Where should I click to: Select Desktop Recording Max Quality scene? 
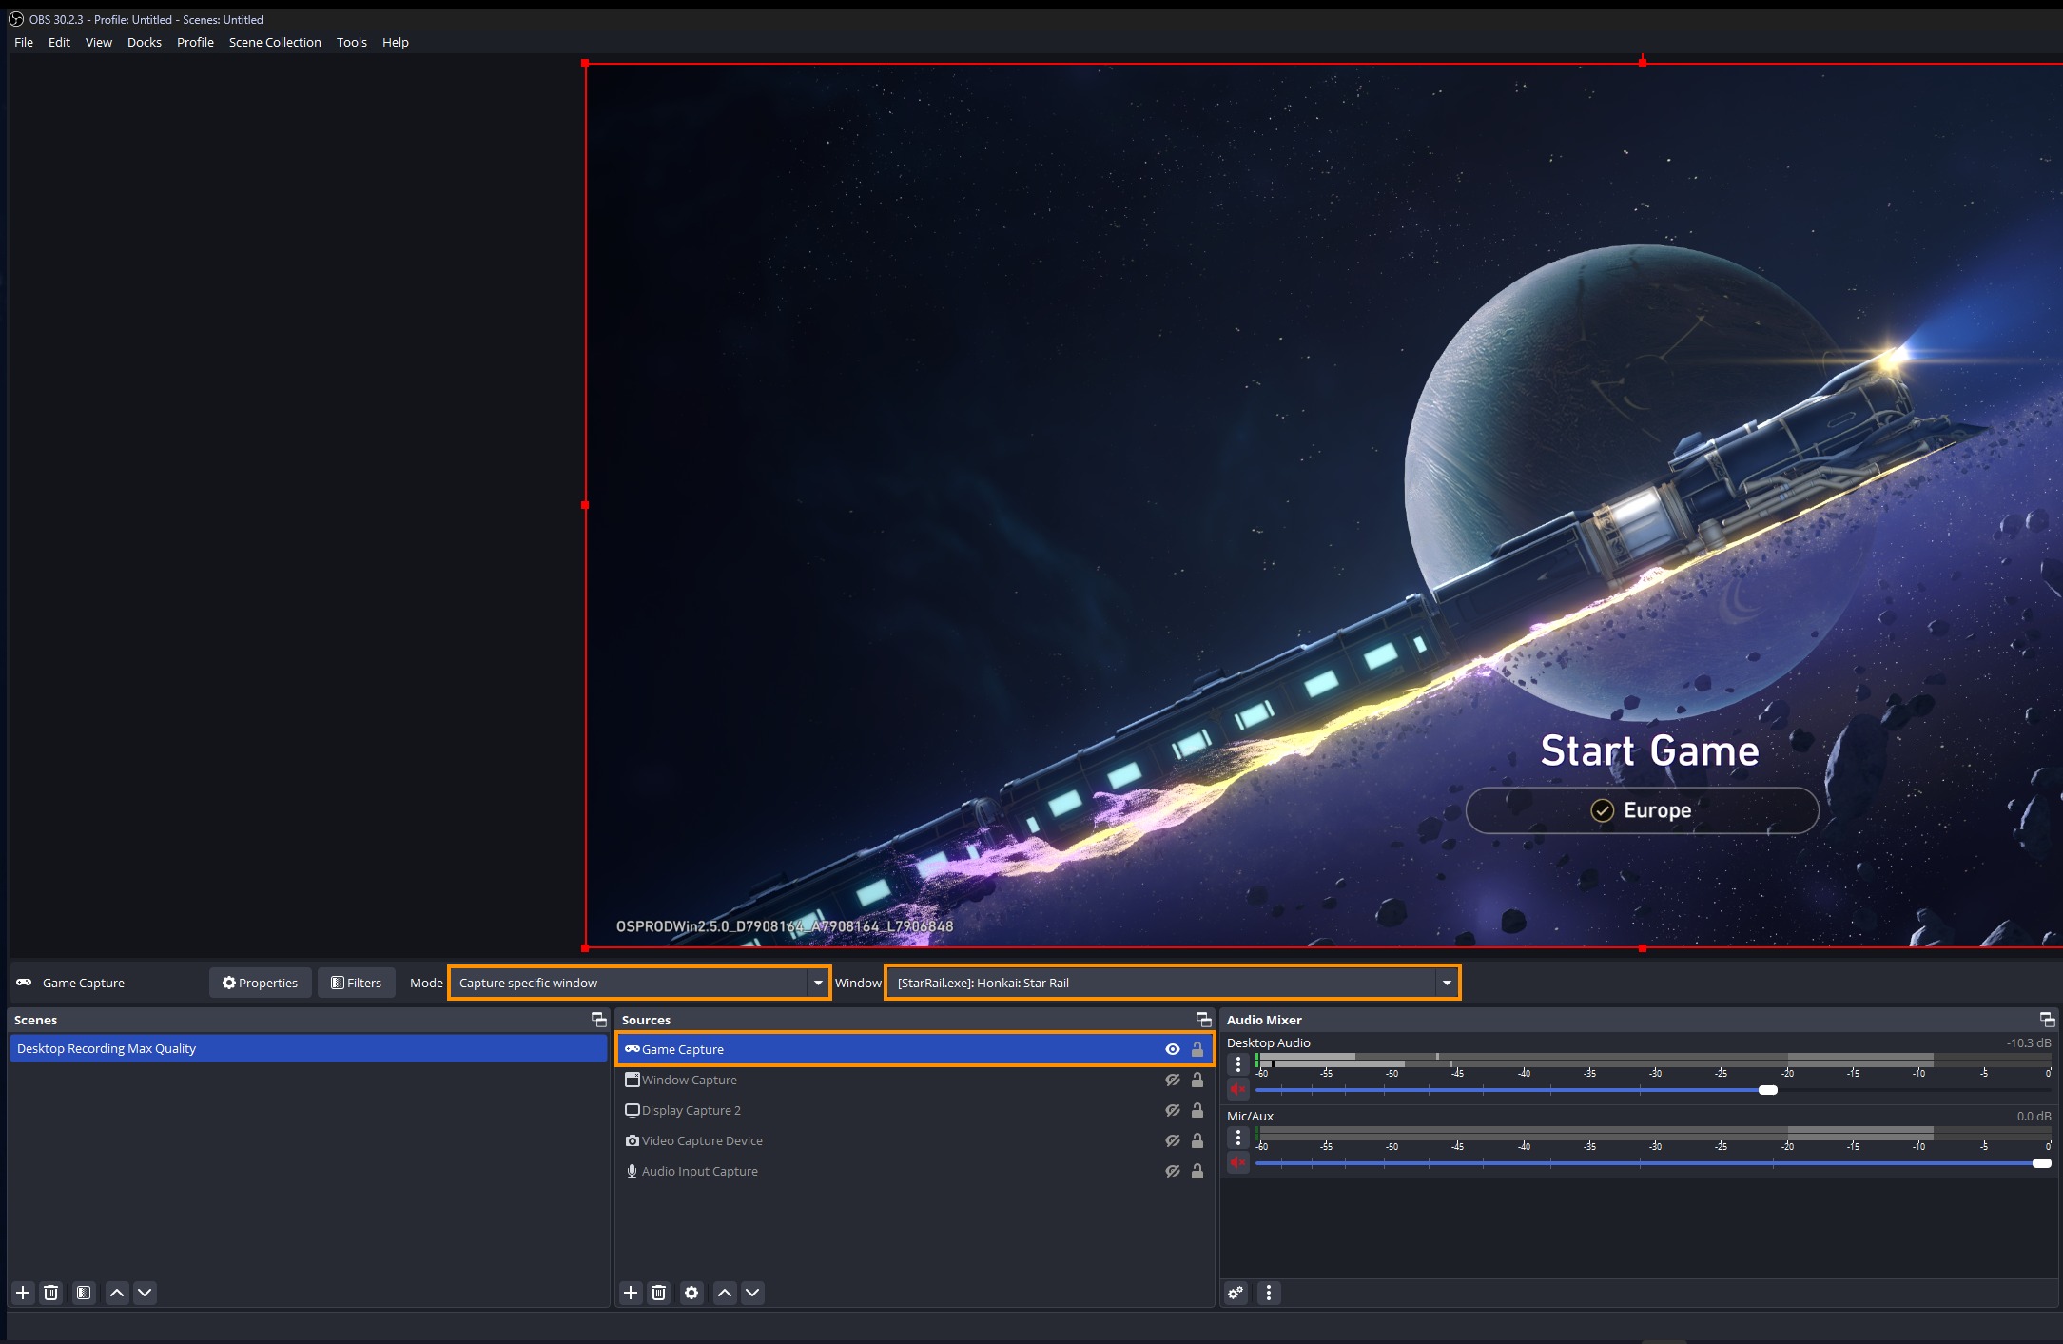pos(308,1048)
